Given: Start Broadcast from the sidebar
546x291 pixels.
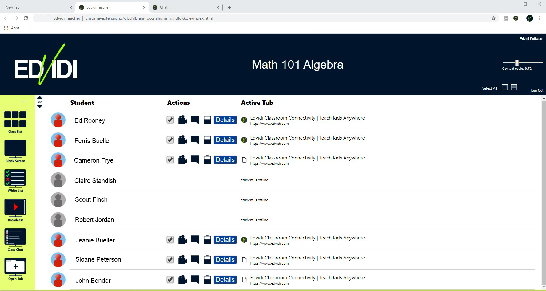Looking at the screenshot, I should click(15, 210).
